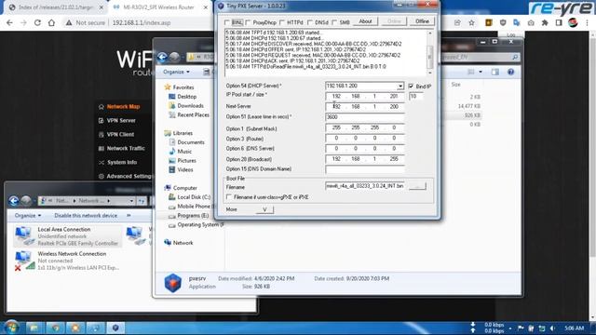
Task: Enable the SMB checkbox
Action: 334,22
